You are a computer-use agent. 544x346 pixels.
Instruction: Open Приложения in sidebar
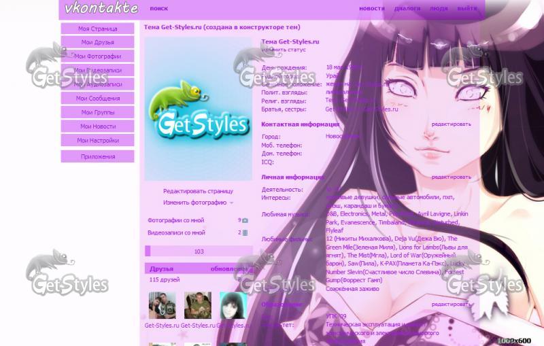tap(97, 156)
